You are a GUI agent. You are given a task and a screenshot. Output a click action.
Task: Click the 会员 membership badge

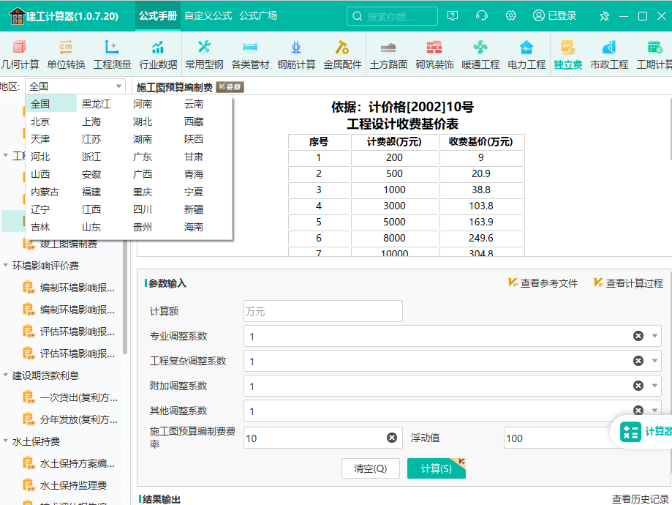tap(230, 87)
